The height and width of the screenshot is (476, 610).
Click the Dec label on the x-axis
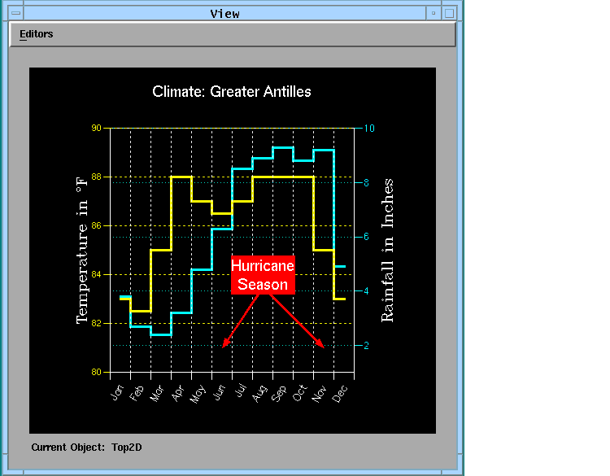(342, 395)
